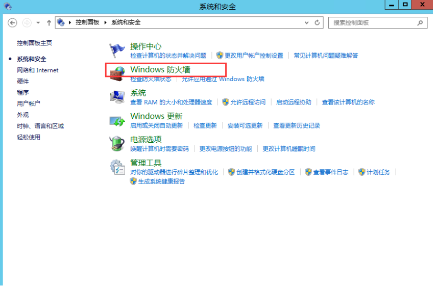Click 允许应用通过 Windows 防火墙 link
Image resolution: width=437 pixels, height=286 pixels.
[223, 79]
